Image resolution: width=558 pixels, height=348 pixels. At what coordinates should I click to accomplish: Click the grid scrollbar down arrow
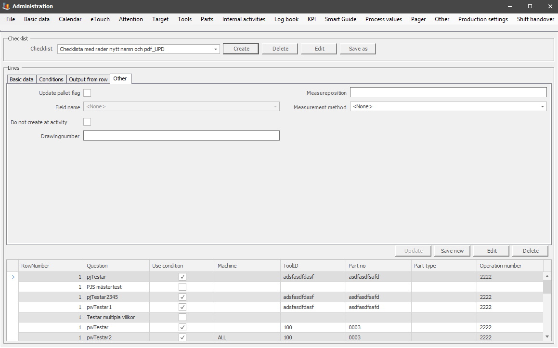tap(547, 337)
